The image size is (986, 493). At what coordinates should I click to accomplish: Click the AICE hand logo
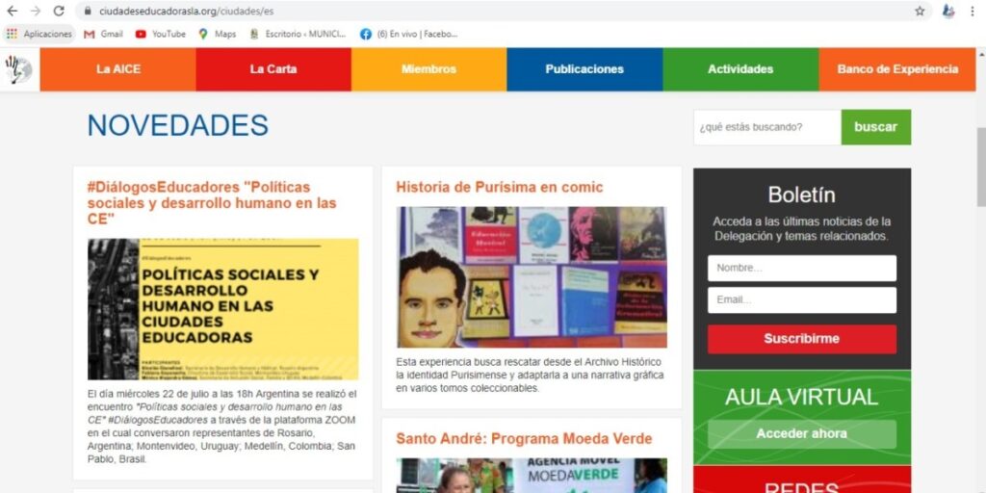pyautogui.click(x=19, y=69)
